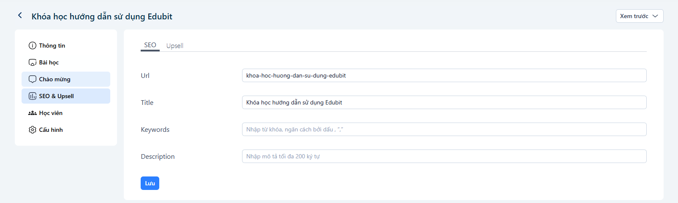
Task: Go back using the left chevron arrow
Action: click(x=20, y=16)
